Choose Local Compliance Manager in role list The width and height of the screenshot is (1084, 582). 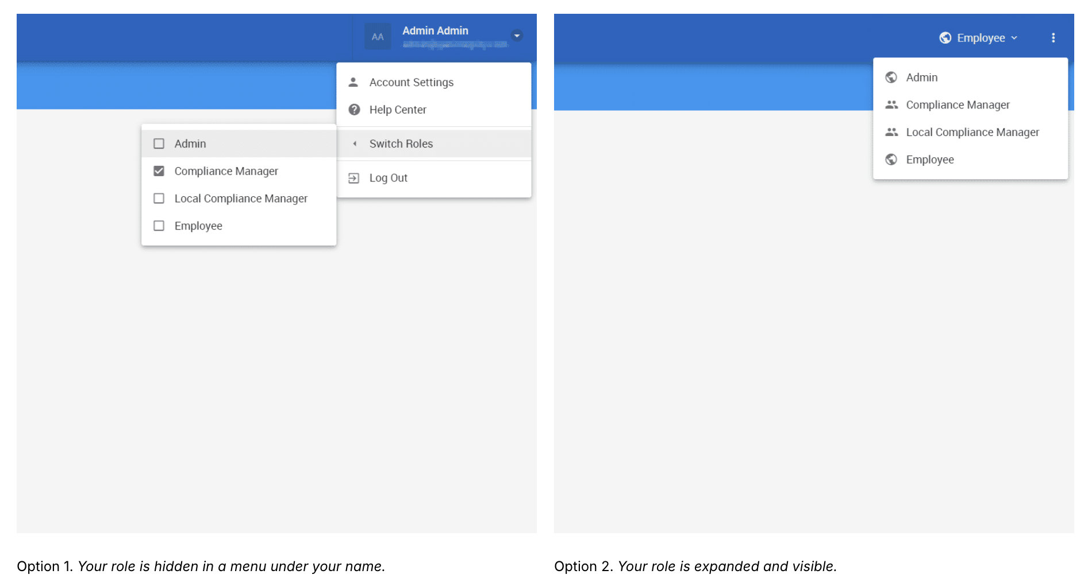(970, 132)
